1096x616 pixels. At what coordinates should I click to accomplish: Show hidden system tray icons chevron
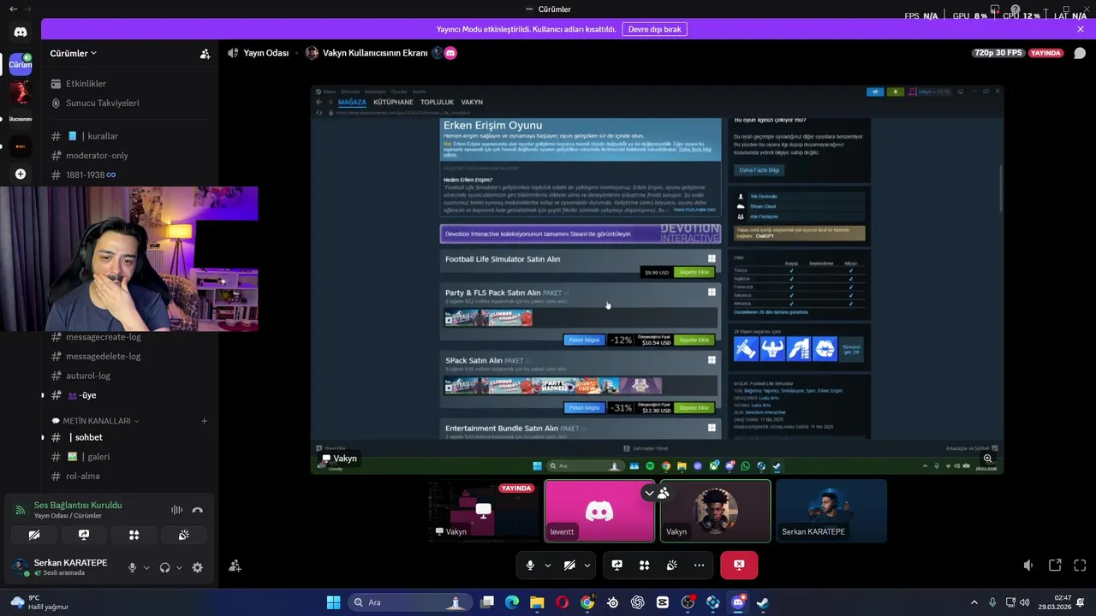(x=974, y=602)
